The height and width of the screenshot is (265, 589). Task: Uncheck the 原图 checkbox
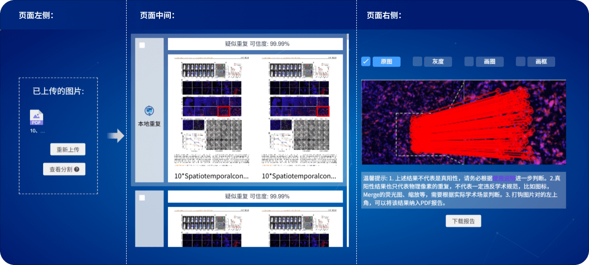366,61
